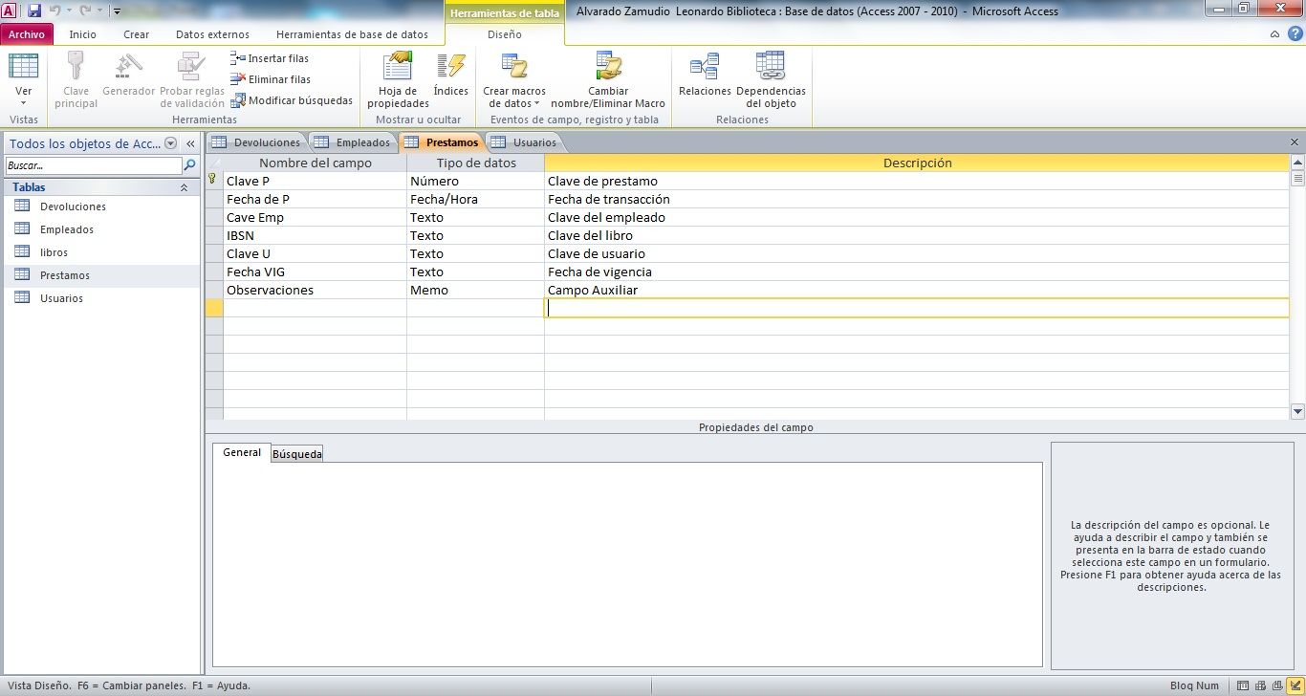
Task: Open the quick access toolbar customize arrow
Action: pos(117,11)
